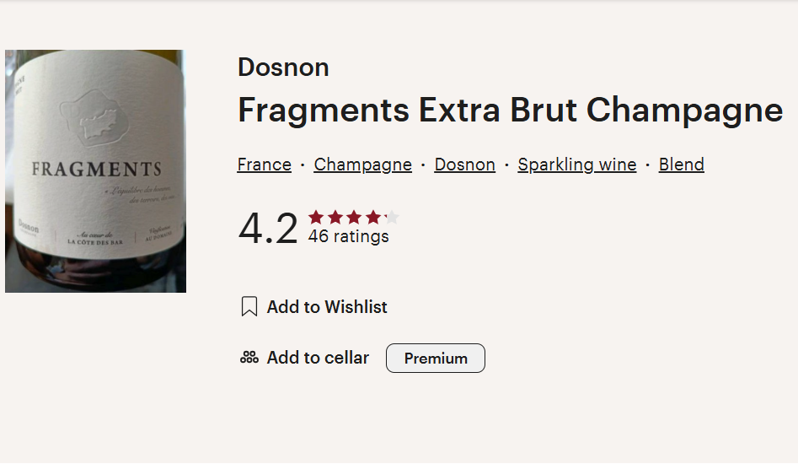Click the Premium badge button

point(436,358)
